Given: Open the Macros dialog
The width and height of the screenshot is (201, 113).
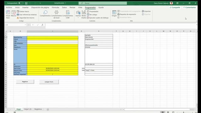Looking at the screenshot, I should click(x=14, y=13).
